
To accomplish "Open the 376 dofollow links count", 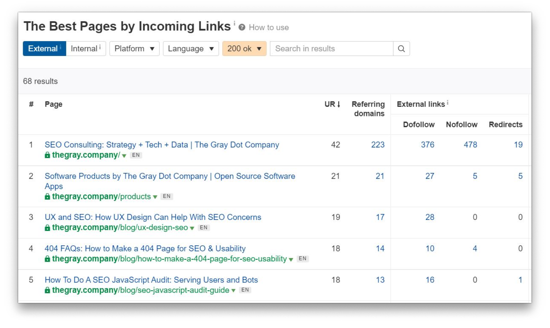I will [x=427, y=145].
